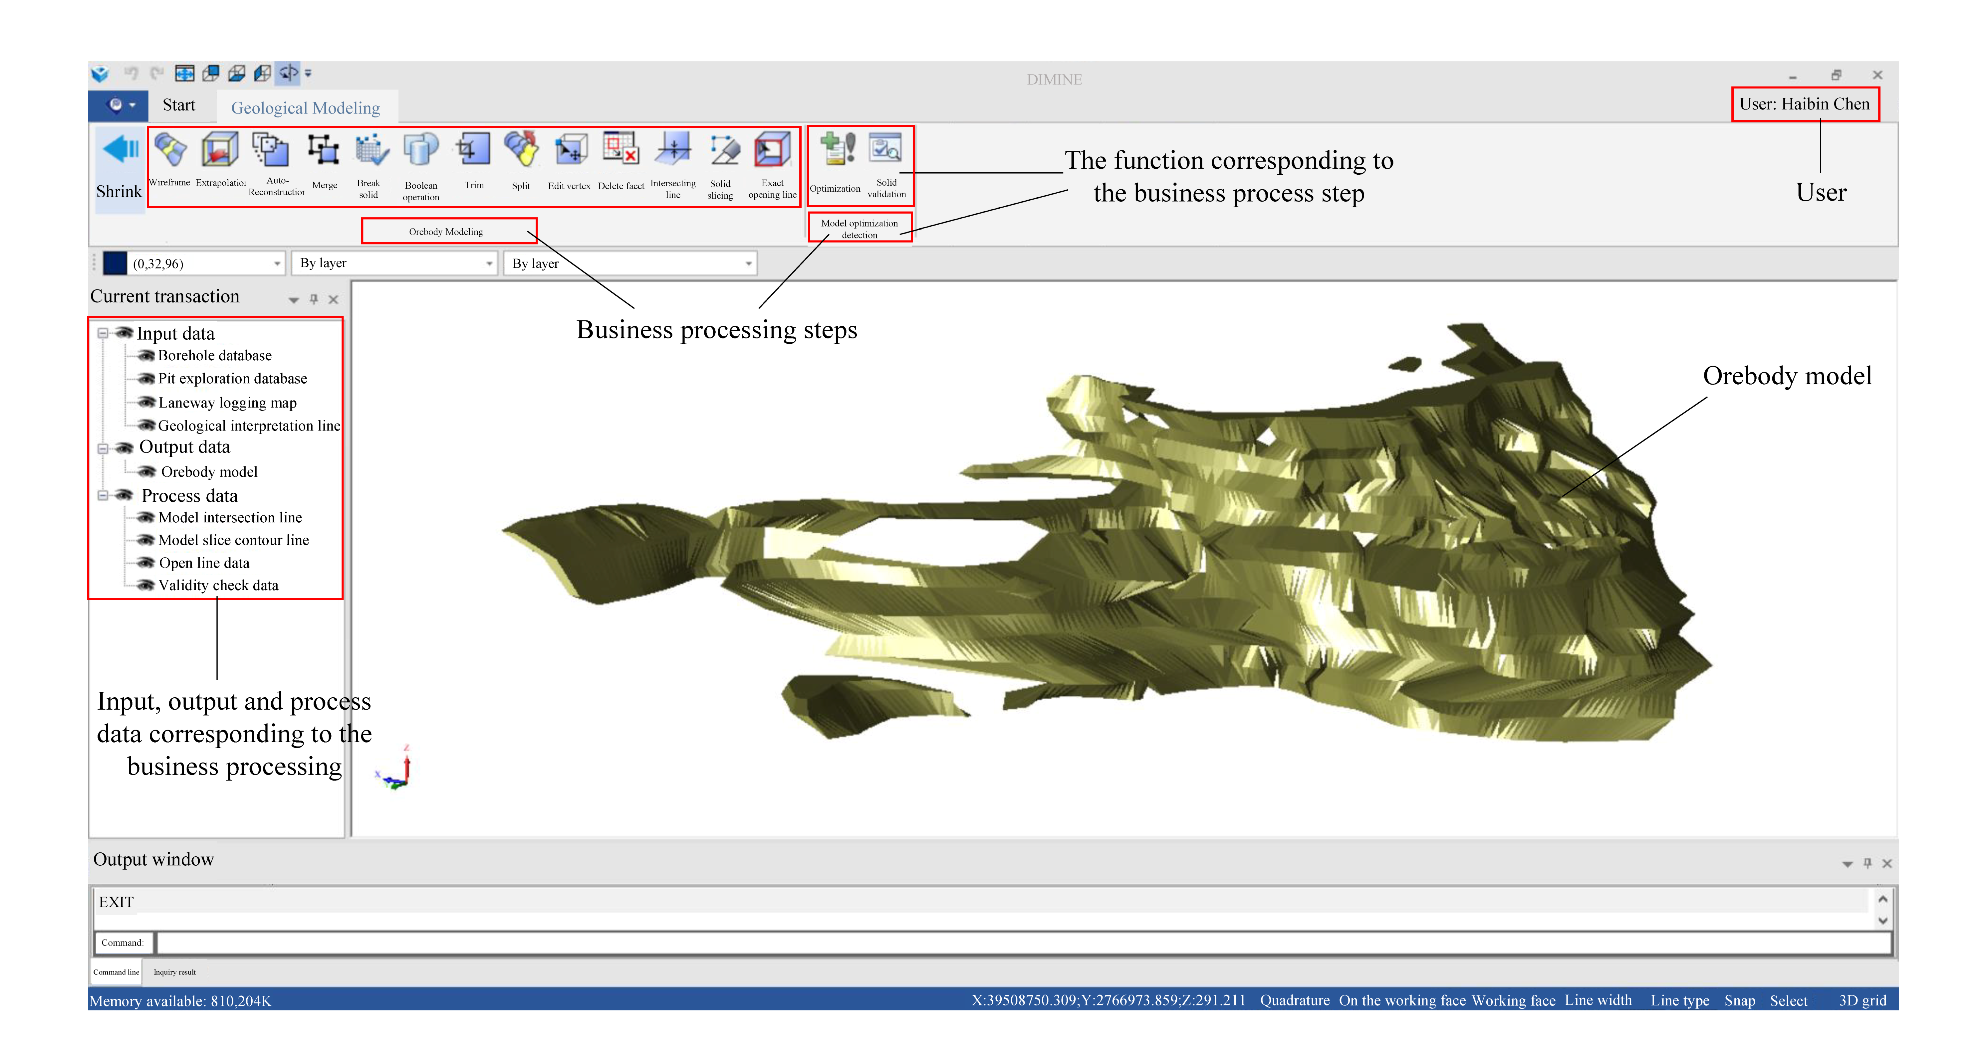
Task: Undo the last action
Action: (x=131, y=73)
